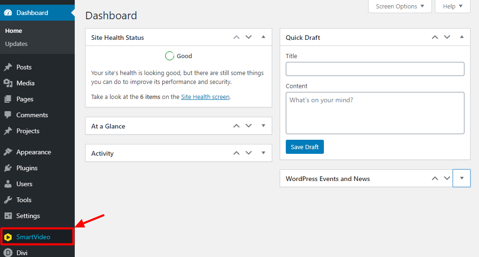Click the Appearance paintbrush icon
479x257 pixels.
pos(8,152)
